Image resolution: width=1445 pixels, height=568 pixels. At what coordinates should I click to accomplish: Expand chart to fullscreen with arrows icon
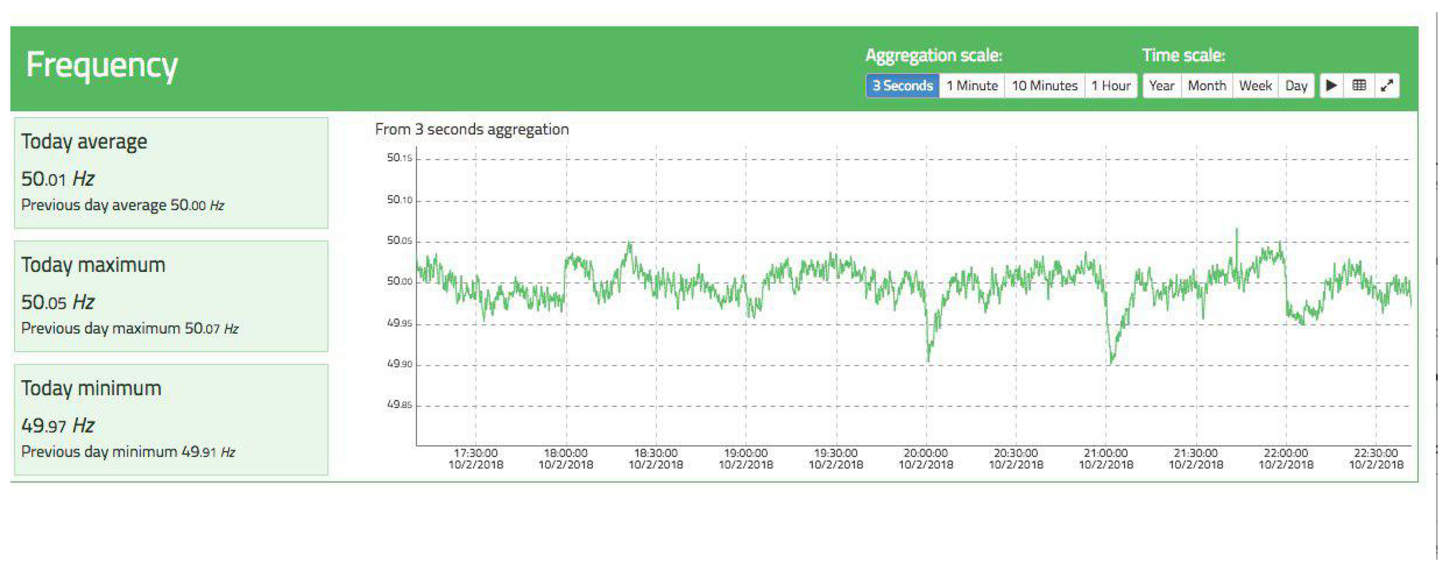pos(1387,86)
